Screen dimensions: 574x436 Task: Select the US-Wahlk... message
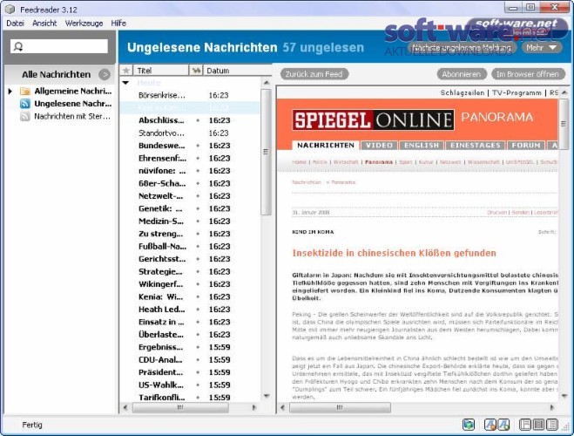pyautogui.click(x=190, y=385)
